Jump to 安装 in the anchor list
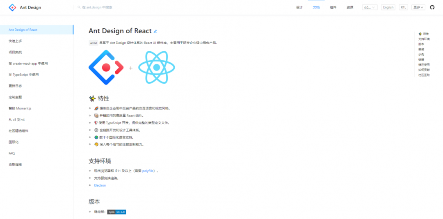443x219 pixels. click(421, 49)
